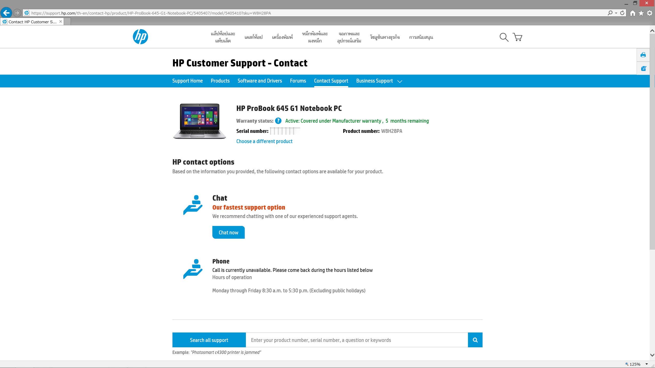Click the Chat support hand icon
655x368 pixels.
(x=193, y=205)
